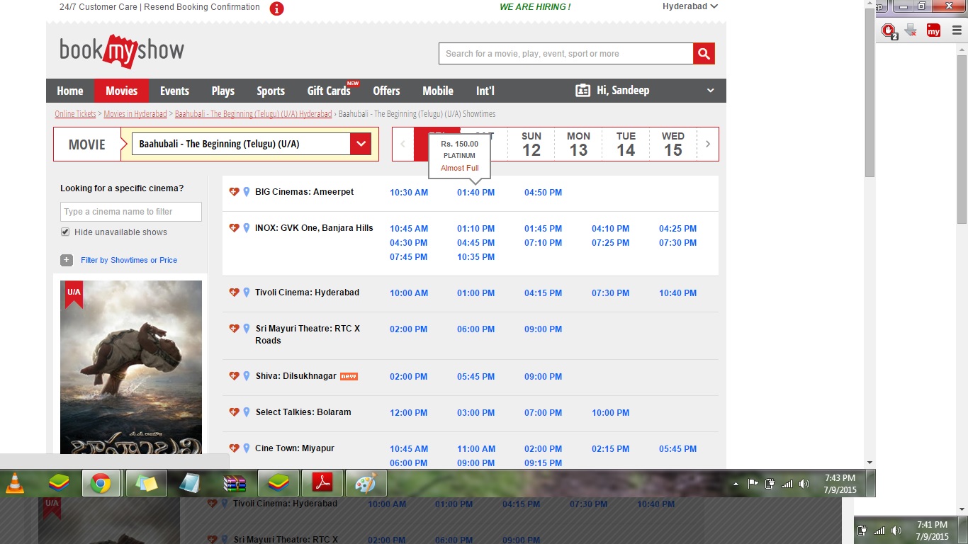The height and width of the screenshot is (544, 968).
Task: Open the Movies in Hyderabad breadcrumb
Action: (x=135, y=114)
